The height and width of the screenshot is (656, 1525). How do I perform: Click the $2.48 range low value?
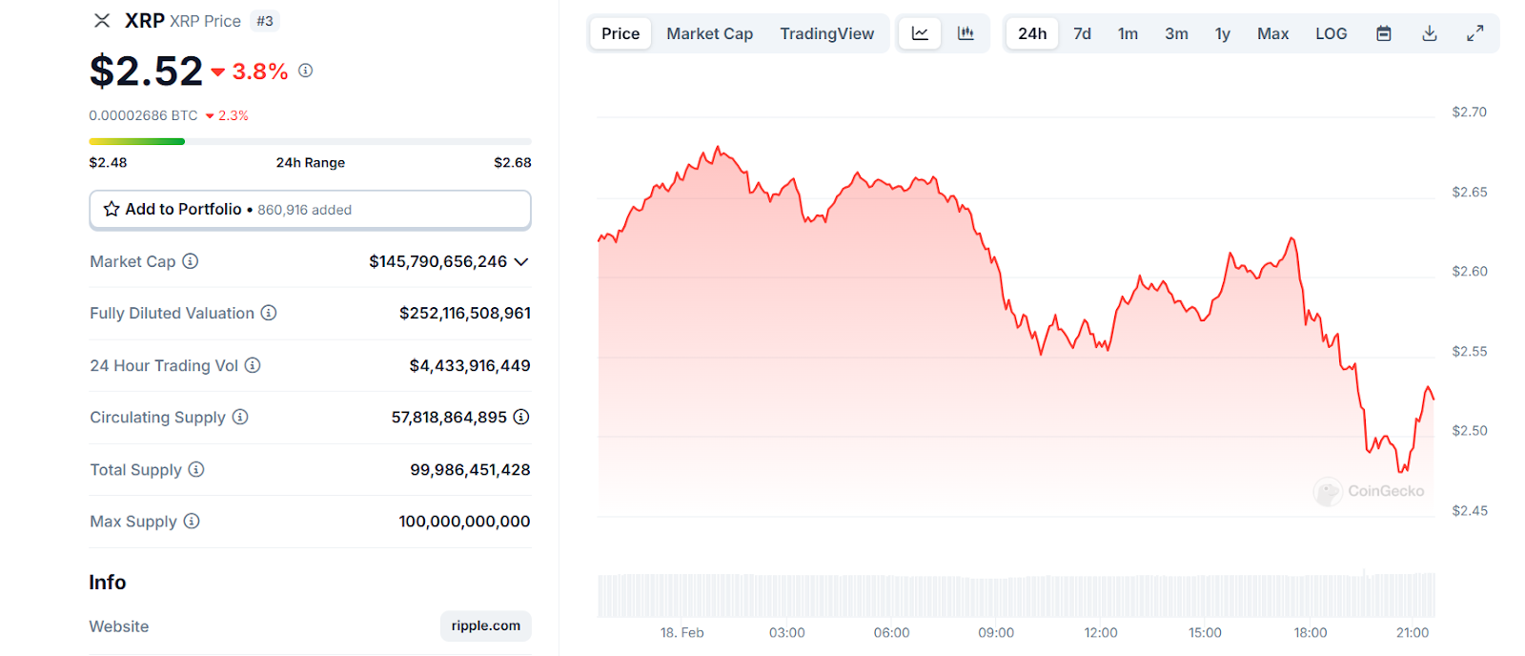click(x=108, y=162)
